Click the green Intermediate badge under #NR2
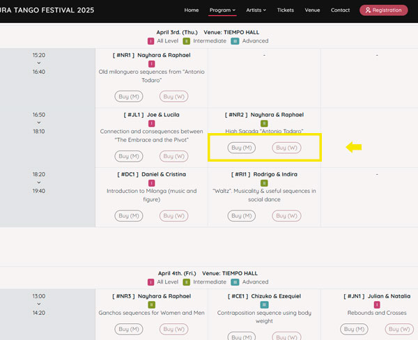 pyautogui.click(x=264, y=123)
